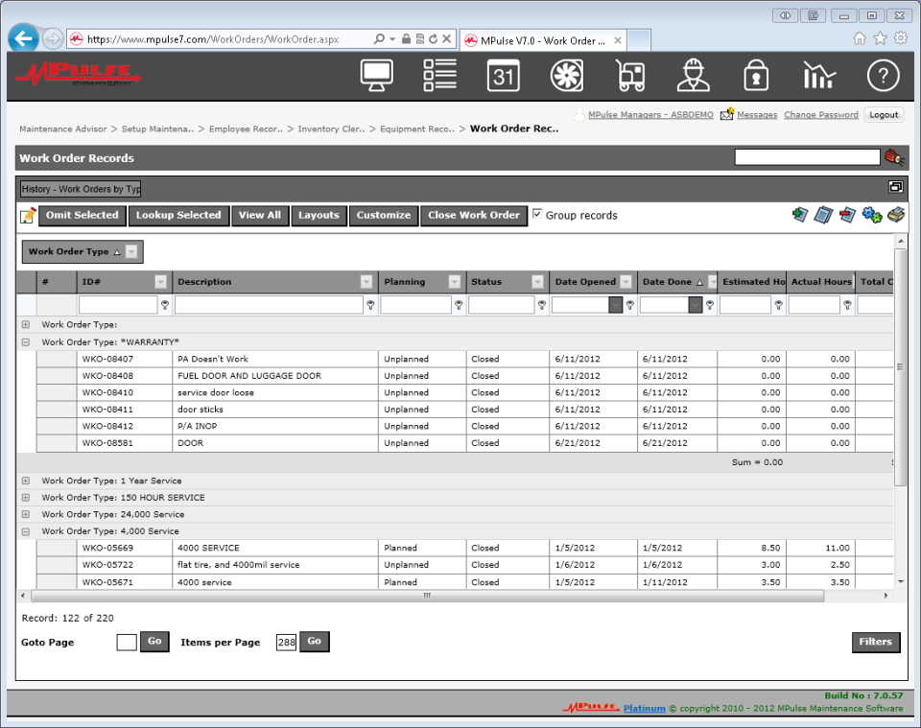Click the printer icon

(896, 215)
